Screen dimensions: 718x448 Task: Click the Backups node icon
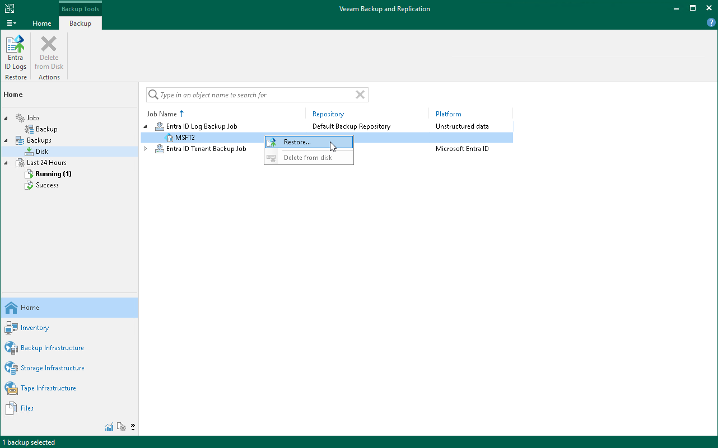20,140
